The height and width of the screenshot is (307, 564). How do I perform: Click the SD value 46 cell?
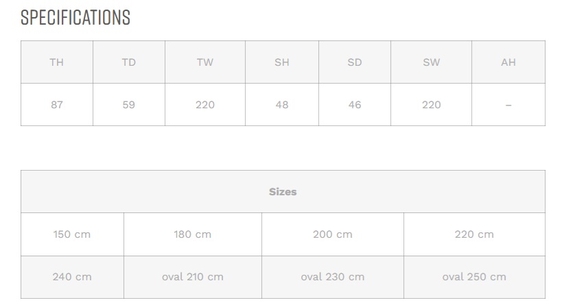pos(355,104)
